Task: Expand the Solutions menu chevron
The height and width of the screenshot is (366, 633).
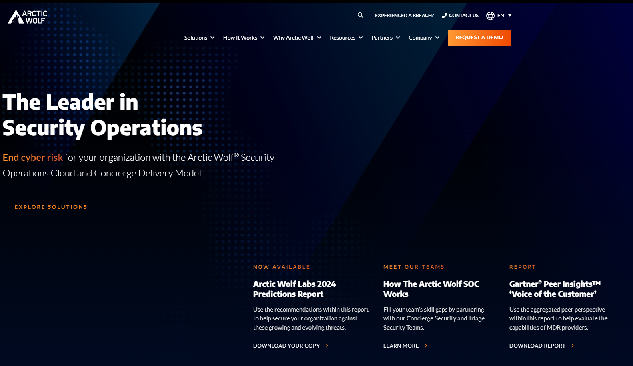Action: pyautogui.click(x=212, y=38)
